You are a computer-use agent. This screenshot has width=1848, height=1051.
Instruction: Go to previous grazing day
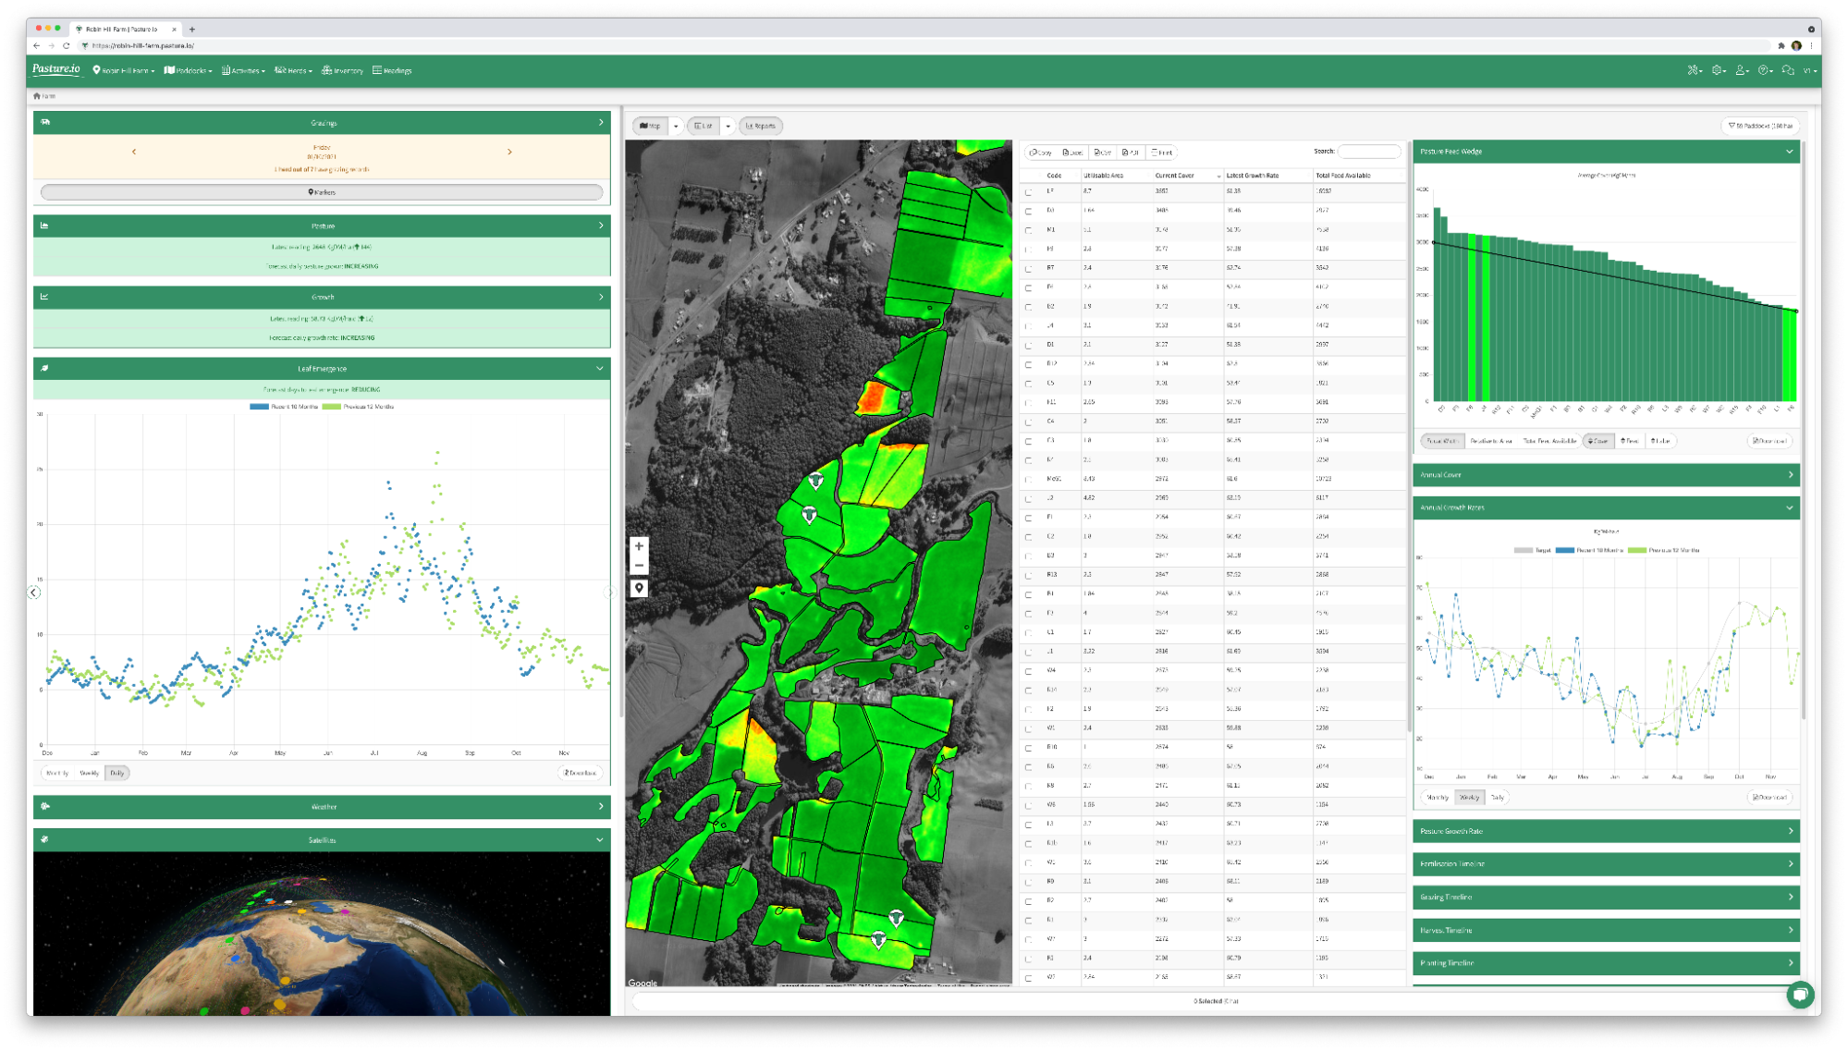[x=134, y=152]
